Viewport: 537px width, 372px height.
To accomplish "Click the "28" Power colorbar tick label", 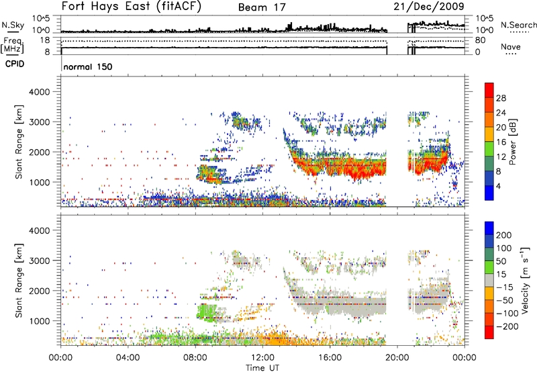I will tap(501, 98).
